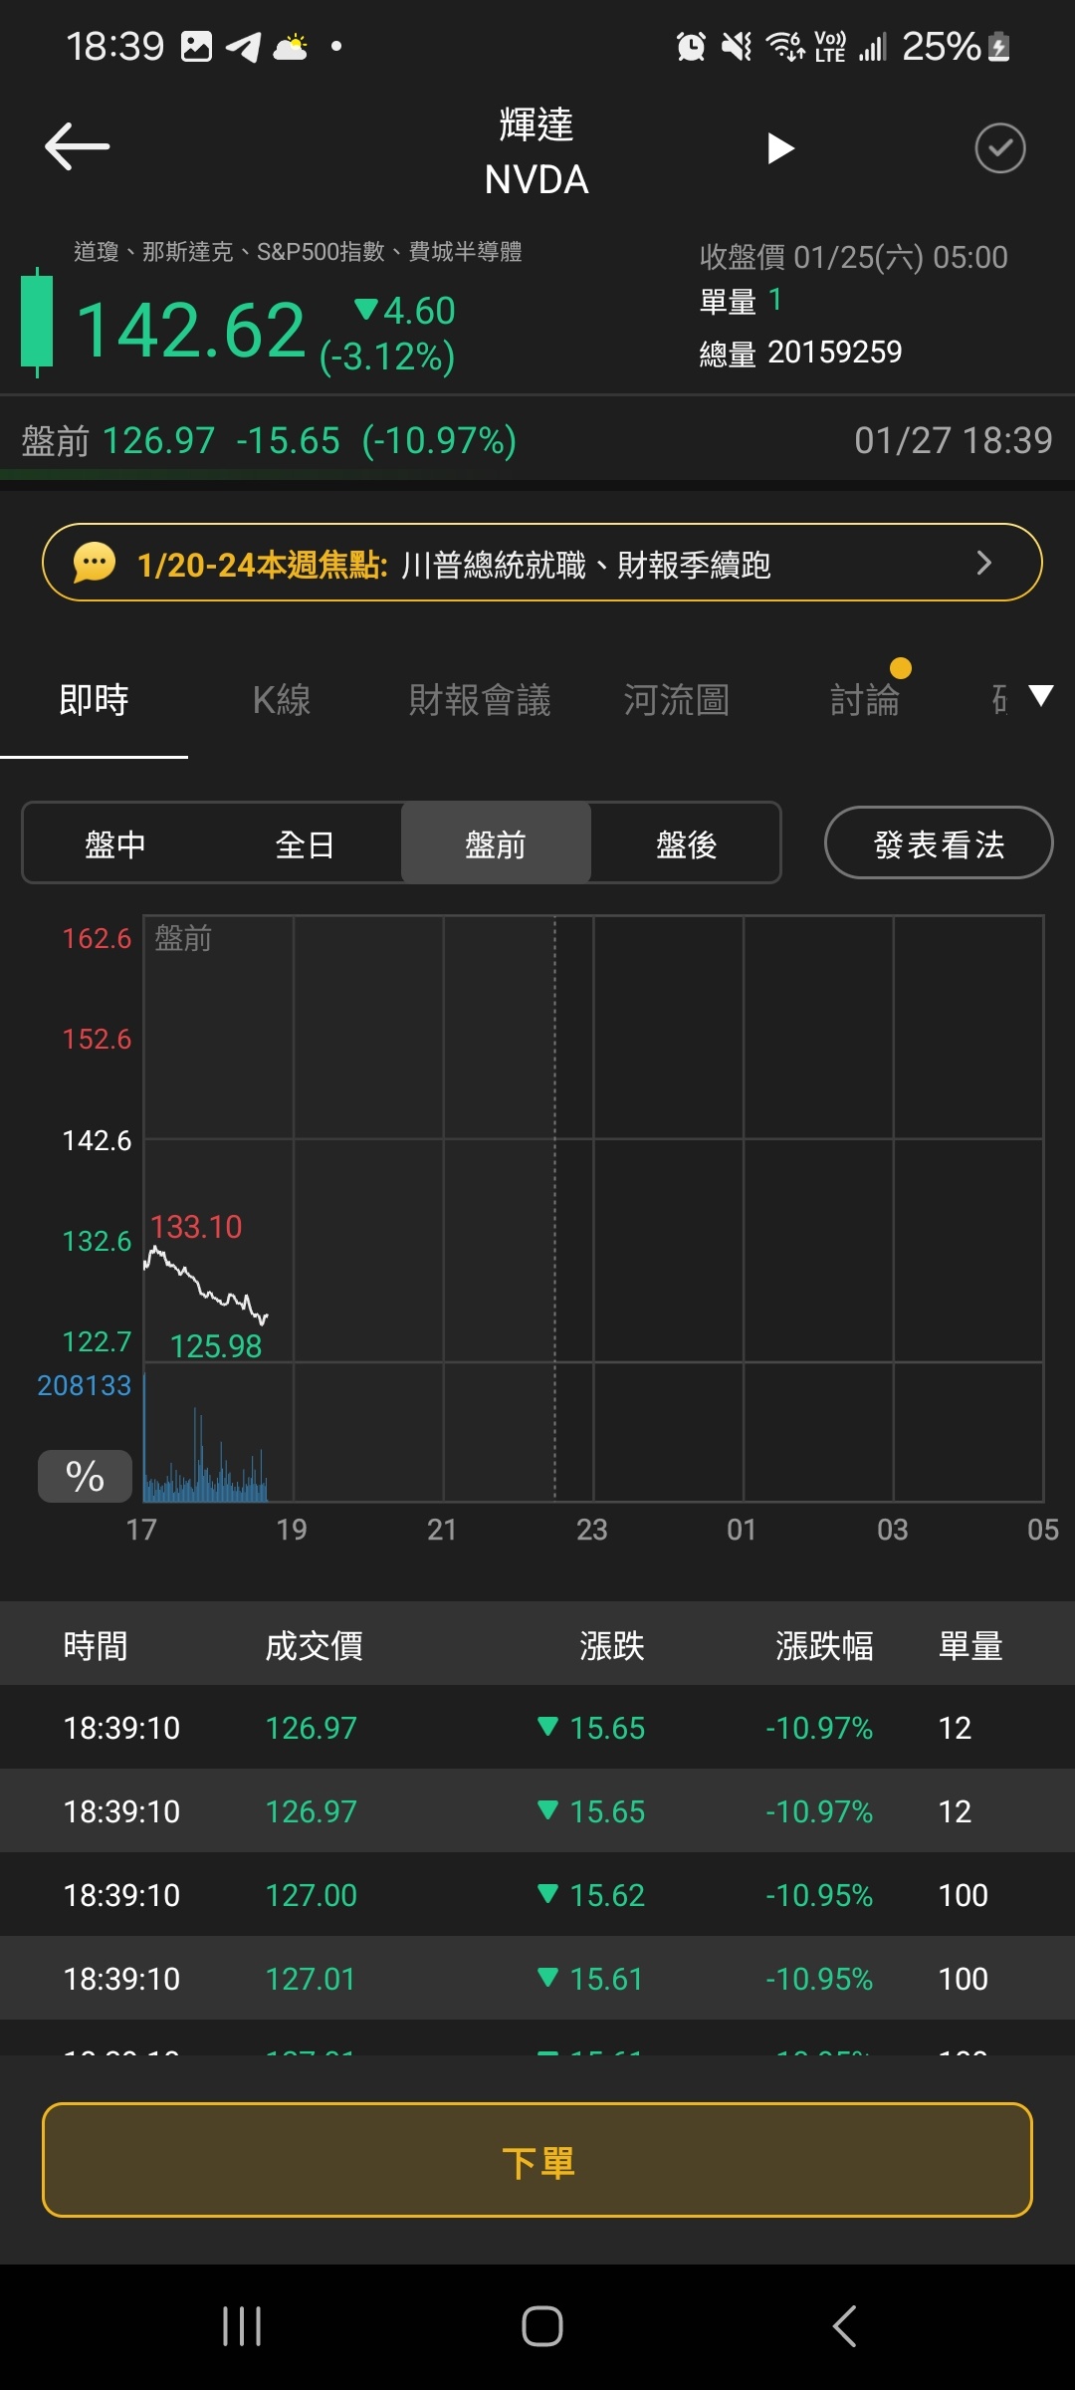Open the 討論 tab
The height and width of the screenshot is (2390, 1075).
865,701
